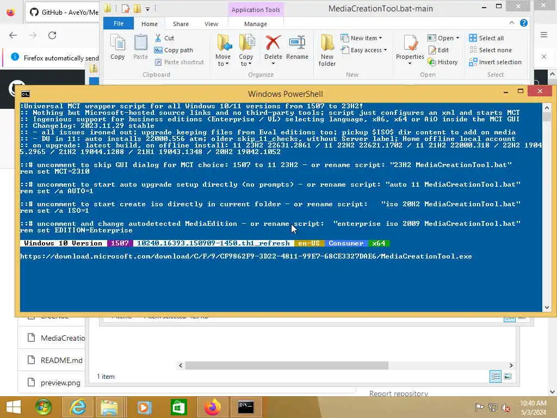
Task: Cut the selected item with scissors
Action: [x=164, y=38]
